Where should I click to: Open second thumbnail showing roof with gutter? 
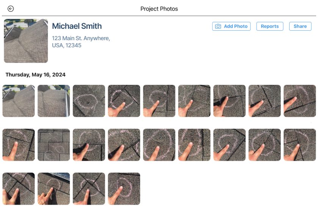click(x=54, y=101)
